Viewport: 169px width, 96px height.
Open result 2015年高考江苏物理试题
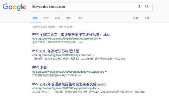coord(59,51)
